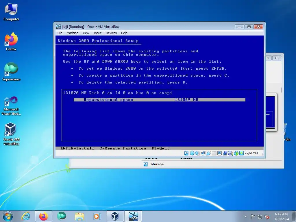Viewport: 296px width, 222px height.
Task: Open the Help menu
Action: (124, 33)
